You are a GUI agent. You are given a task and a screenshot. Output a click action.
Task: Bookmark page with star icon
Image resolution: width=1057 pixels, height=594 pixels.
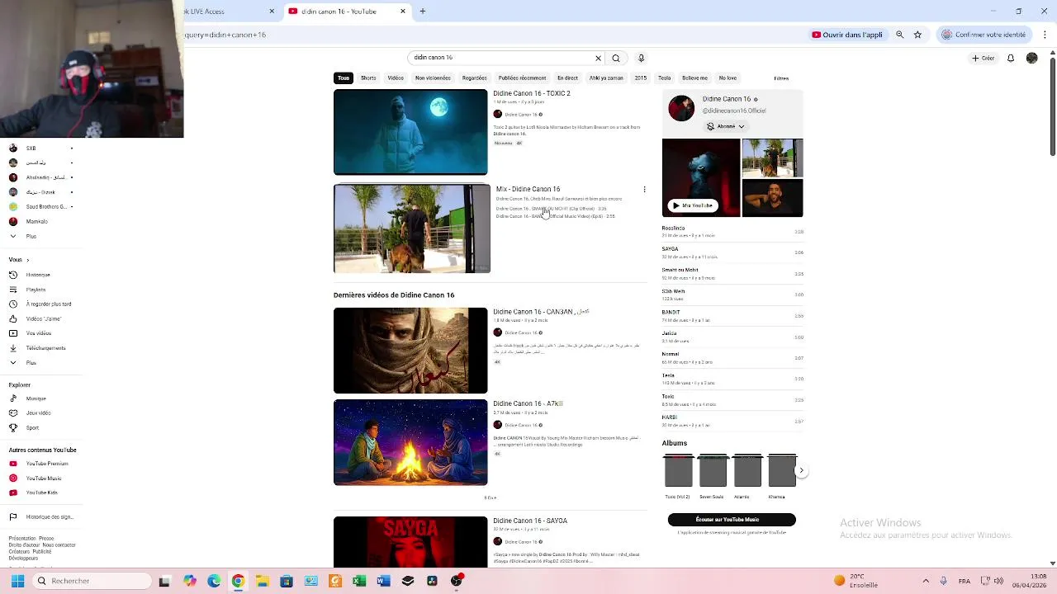(917, 35)
